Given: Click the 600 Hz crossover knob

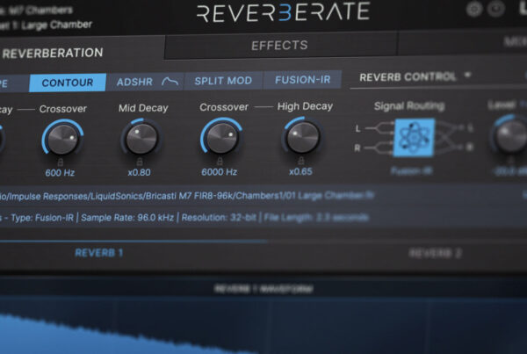Looking at the screenshot, I should point(62,139).
